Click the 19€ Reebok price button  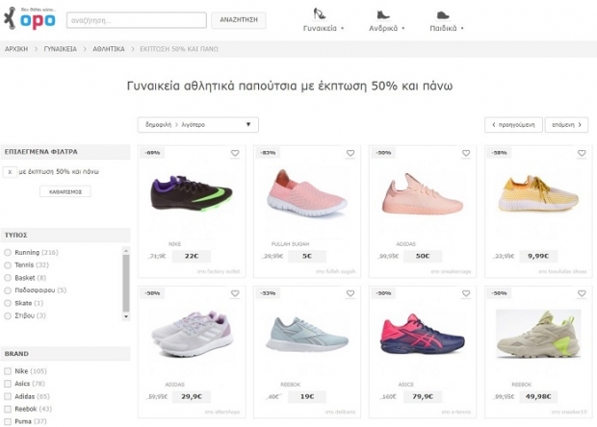pos(307,396)
